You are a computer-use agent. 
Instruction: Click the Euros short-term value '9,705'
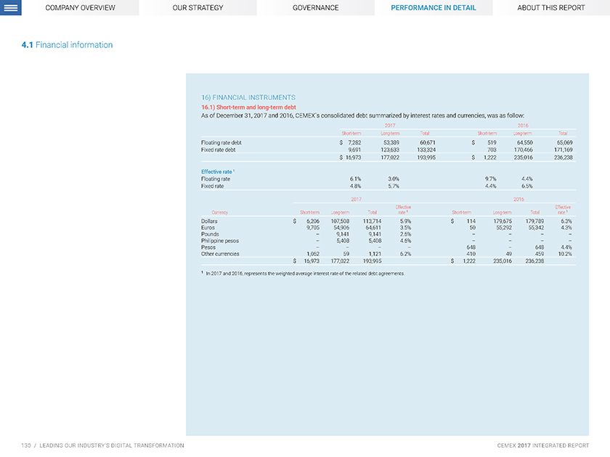click(313, 228)
